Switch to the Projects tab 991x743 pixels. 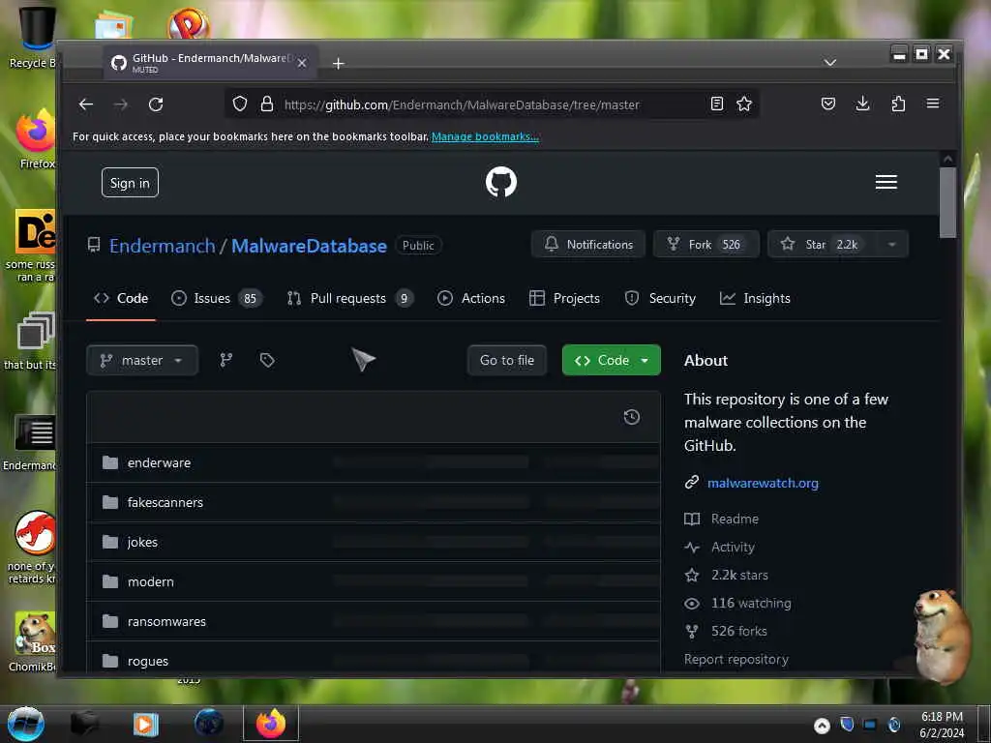[x=564, y=298]
